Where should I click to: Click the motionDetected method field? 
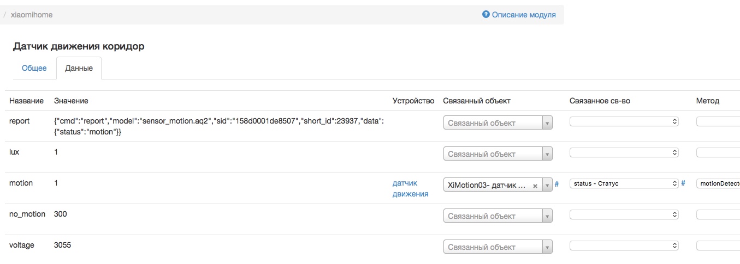click(x=718, y=184)
